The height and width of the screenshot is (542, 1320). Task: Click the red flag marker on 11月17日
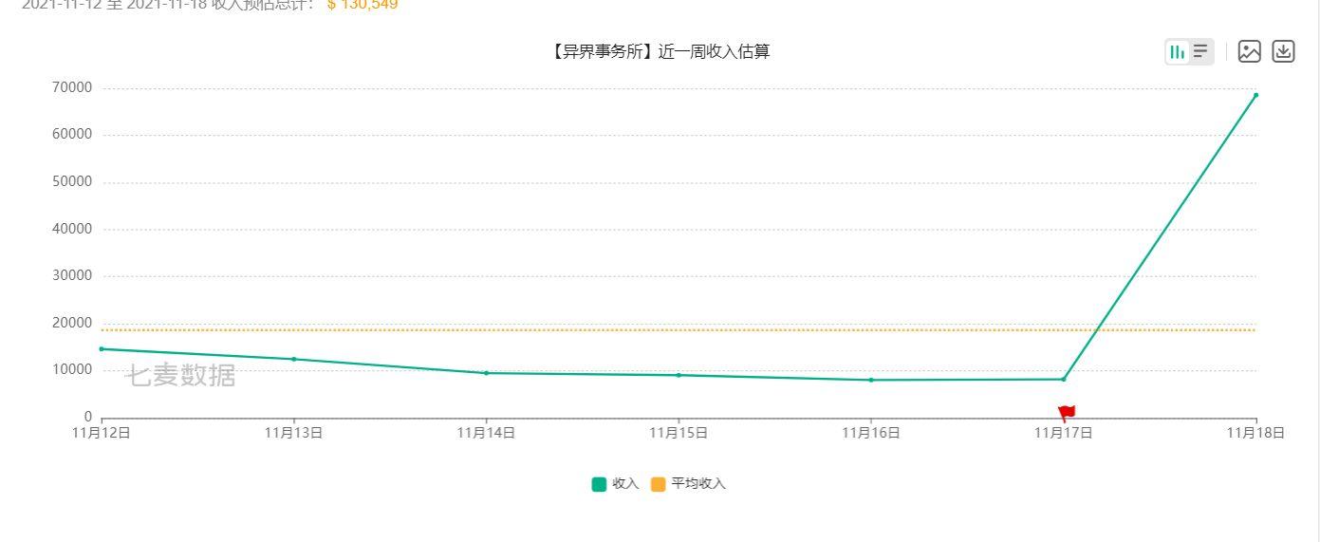coord(1067,413)
